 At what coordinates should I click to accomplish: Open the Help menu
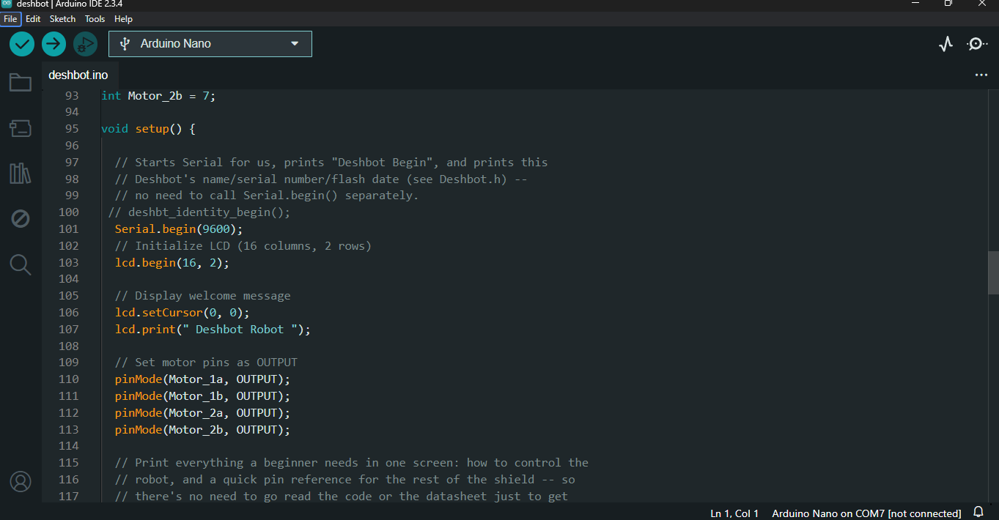[x=123, y=19]
